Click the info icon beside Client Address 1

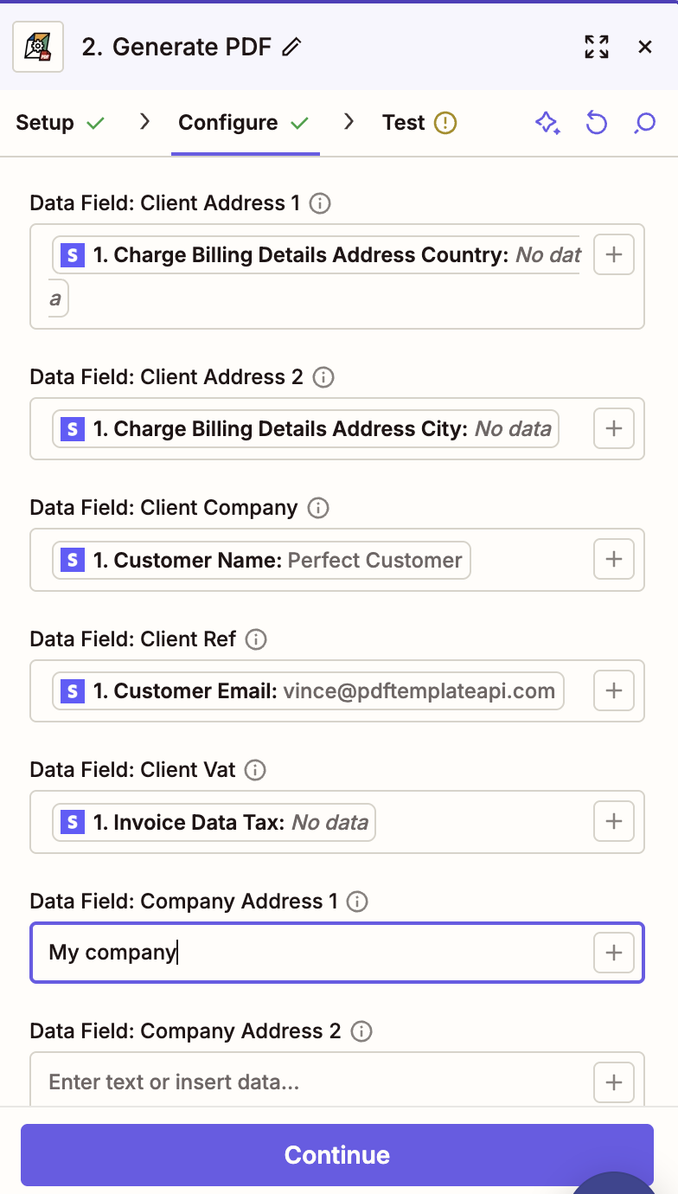[x=320, y=203]
